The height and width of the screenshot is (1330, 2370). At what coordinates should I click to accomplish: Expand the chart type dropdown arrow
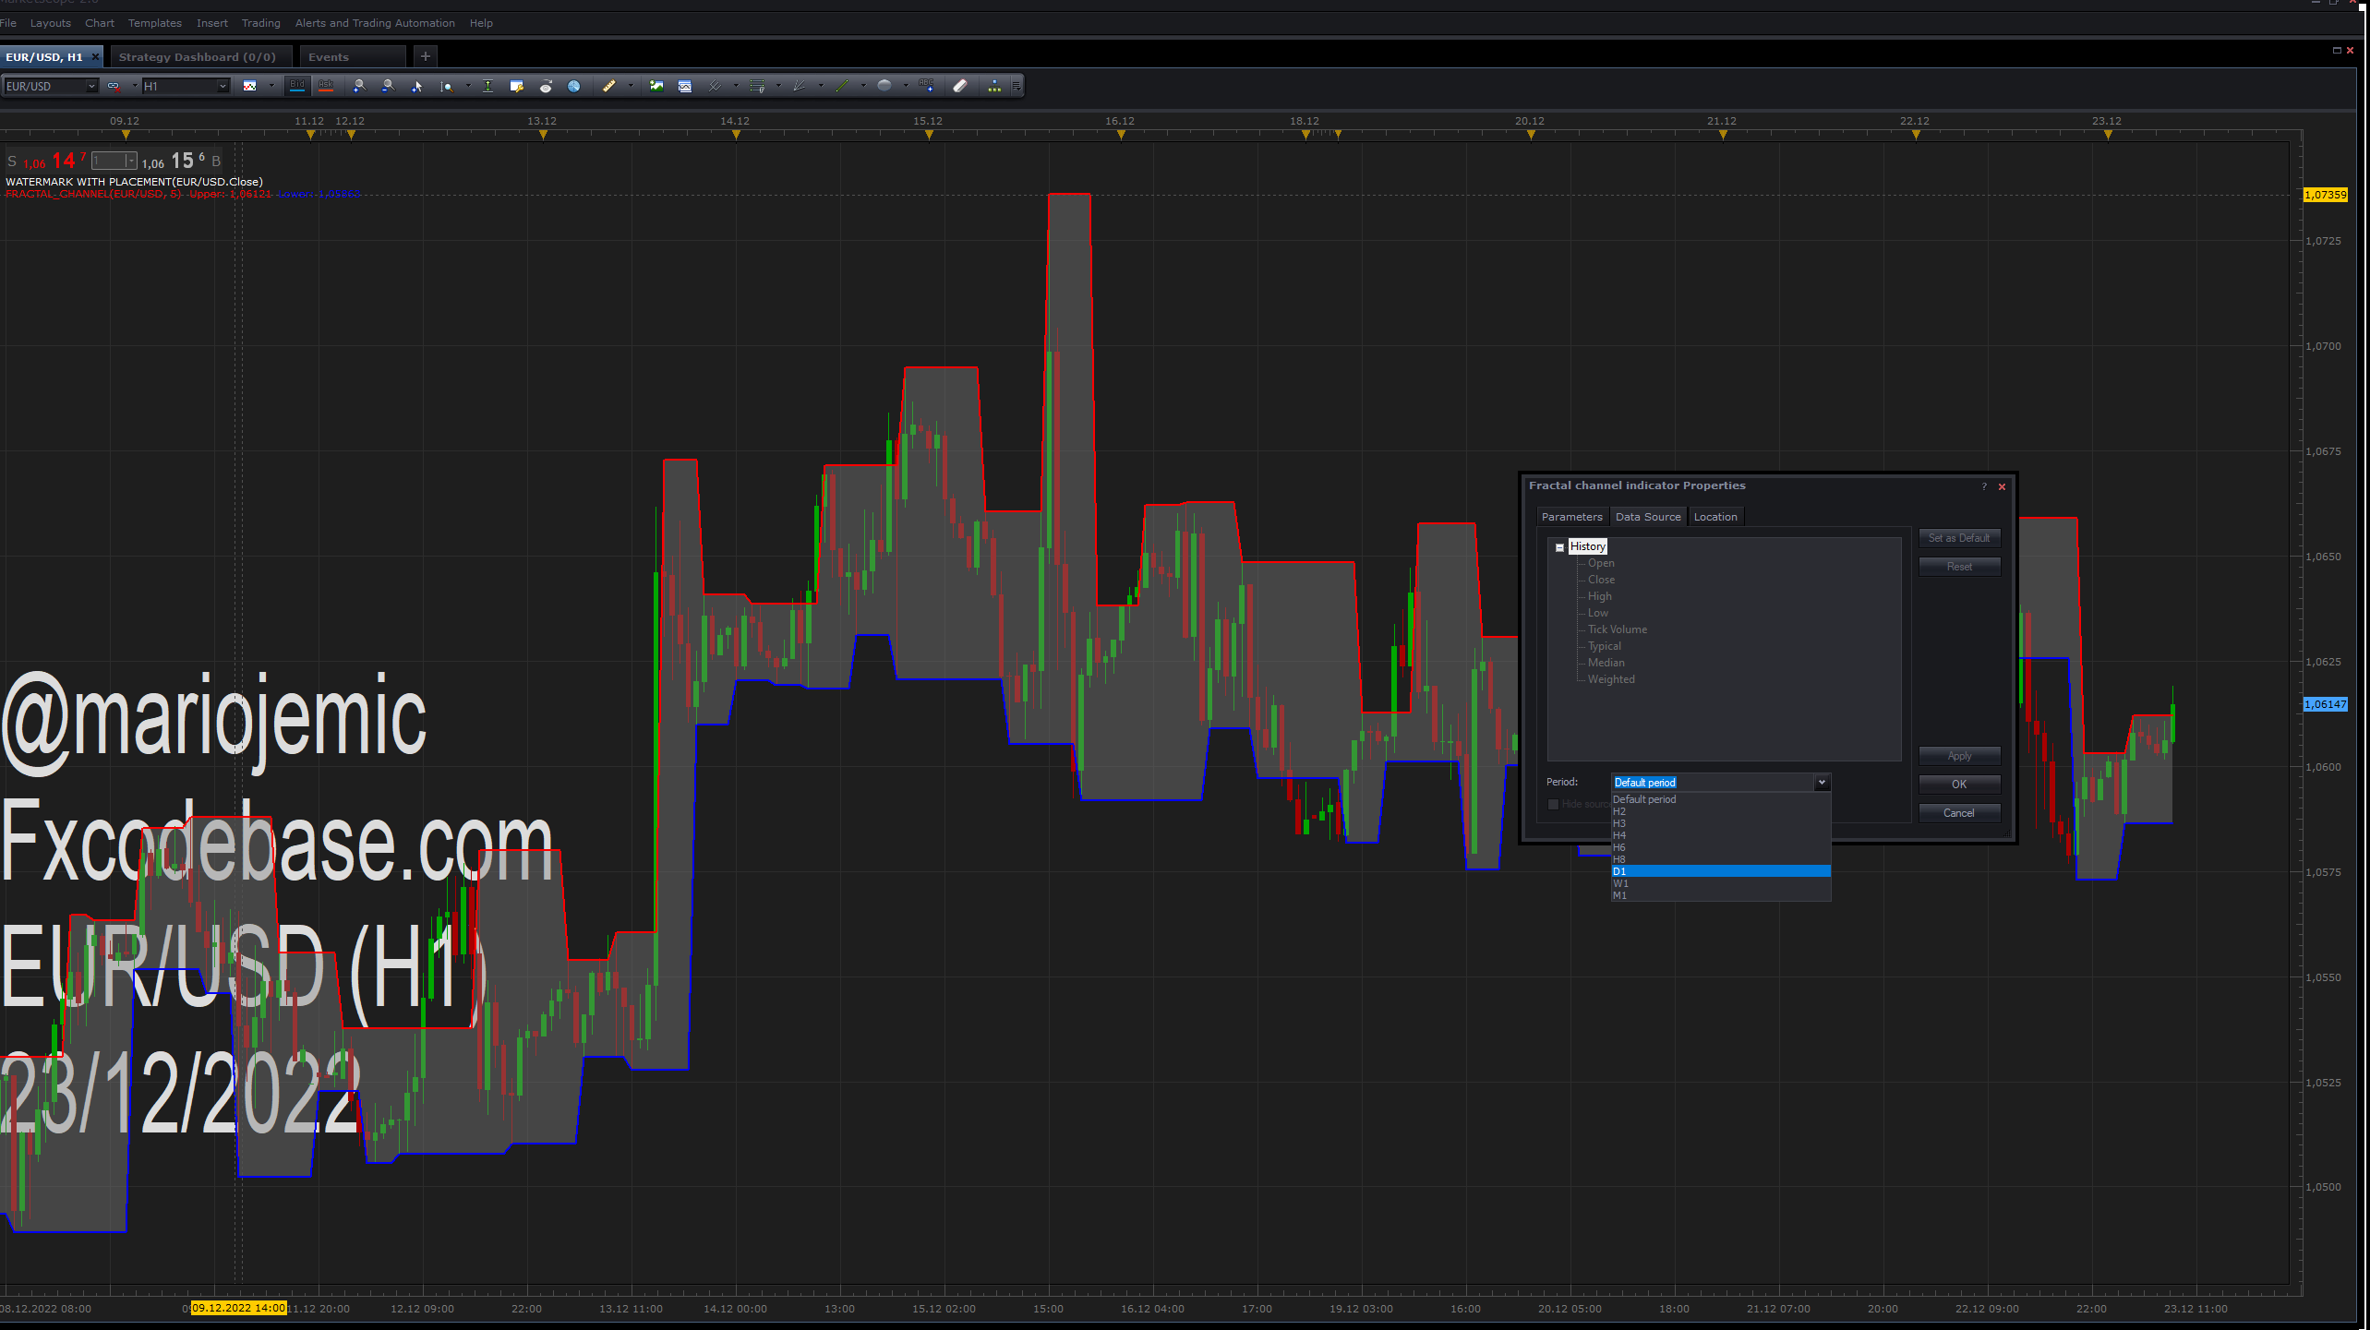[271, 86]
